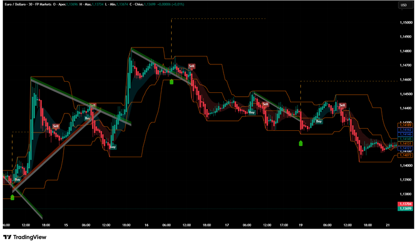417x245 pixels.
Task: Click the blue 1,14162 price tag
Action: [405, 130]
